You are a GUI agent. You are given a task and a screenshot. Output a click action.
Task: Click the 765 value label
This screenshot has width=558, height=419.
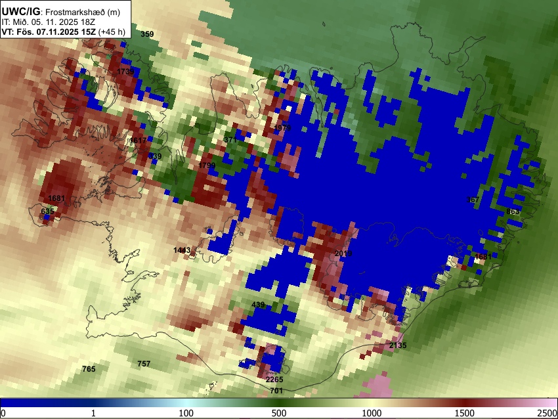89,369
